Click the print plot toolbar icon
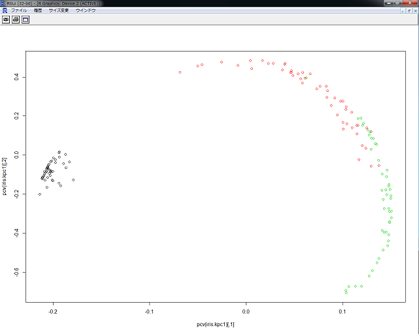The height and width of the screenshot is (334, 419). click(x=16, y=20)
